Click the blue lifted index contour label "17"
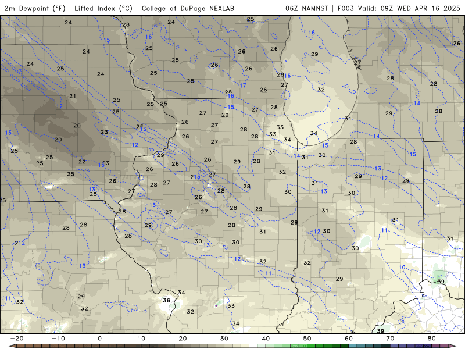 click(x=243, y=86)
